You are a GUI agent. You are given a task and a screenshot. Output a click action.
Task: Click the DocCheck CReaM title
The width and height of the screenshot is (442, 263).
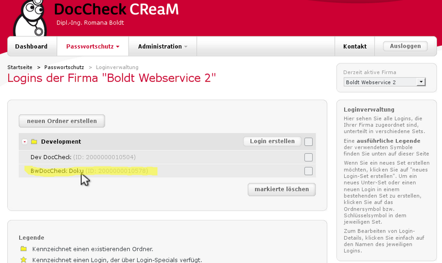[x=116, y=9]
